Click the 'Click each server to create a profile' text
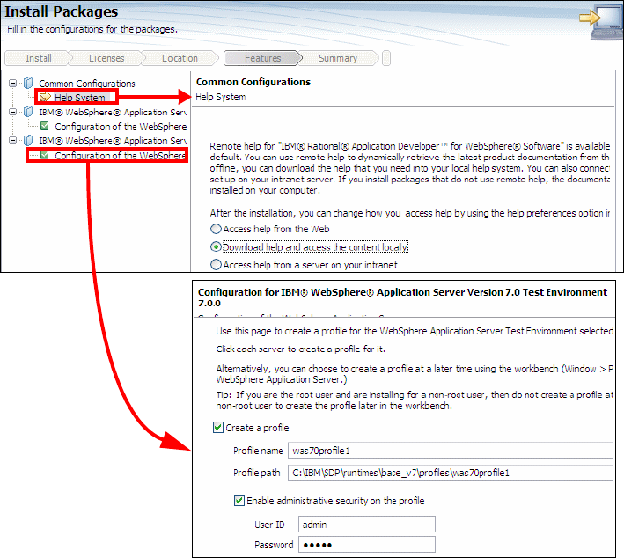624x558 pixels. [x=300, y=349]
